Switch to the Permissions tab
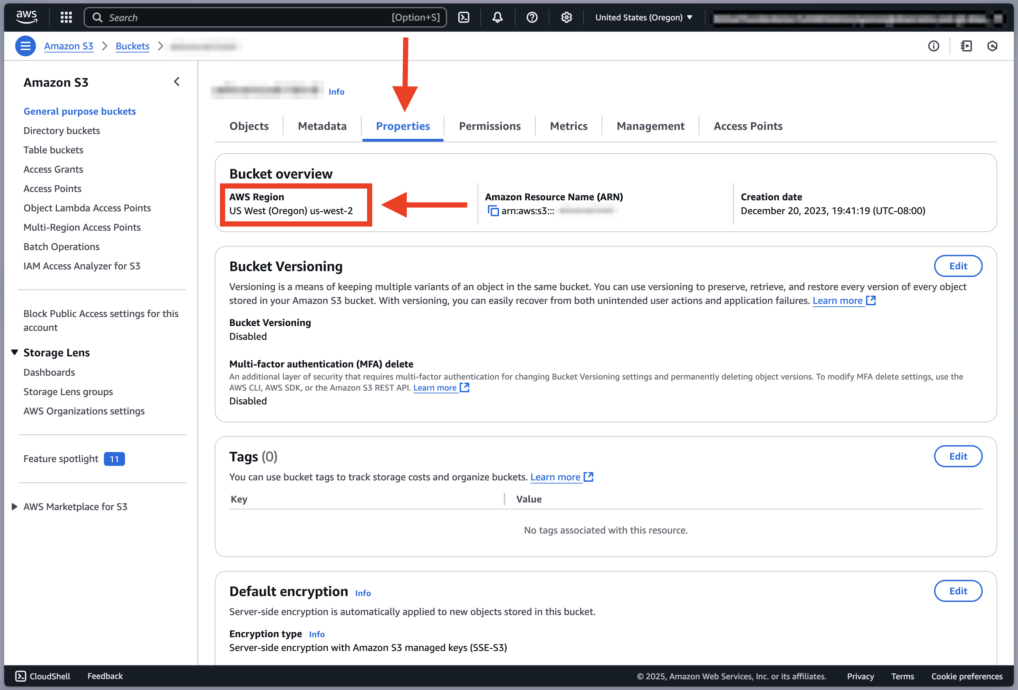This screenshot has height=690, width=1018. [x=490, y=126]
